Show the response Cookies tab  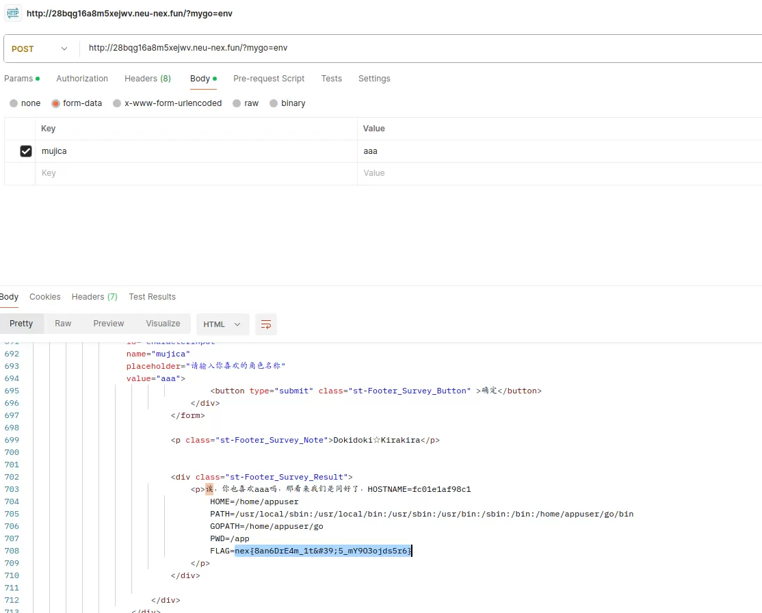[x=45, y=297]
